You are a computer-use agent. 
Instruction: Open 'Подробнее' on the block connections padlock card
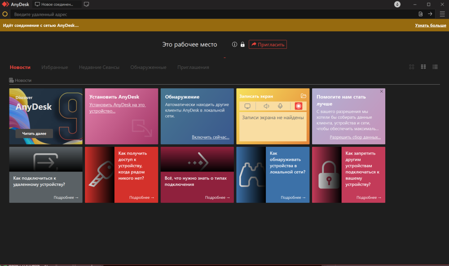coord(369,197)
